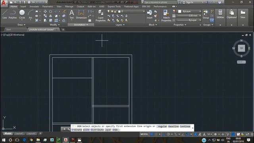Select Continue option in command line
The height and width of the screenshot is (143, 254).
[x=185, y=126]
